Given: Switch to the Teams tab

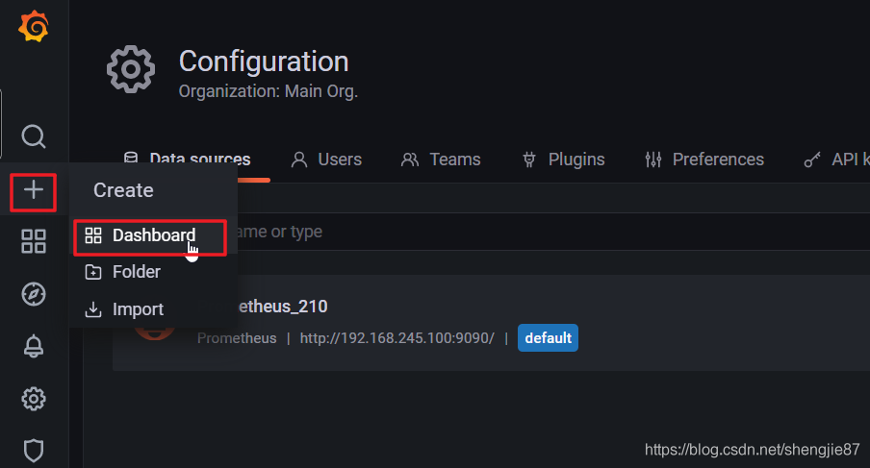Looking at the screenshot, I should [441, 160].
